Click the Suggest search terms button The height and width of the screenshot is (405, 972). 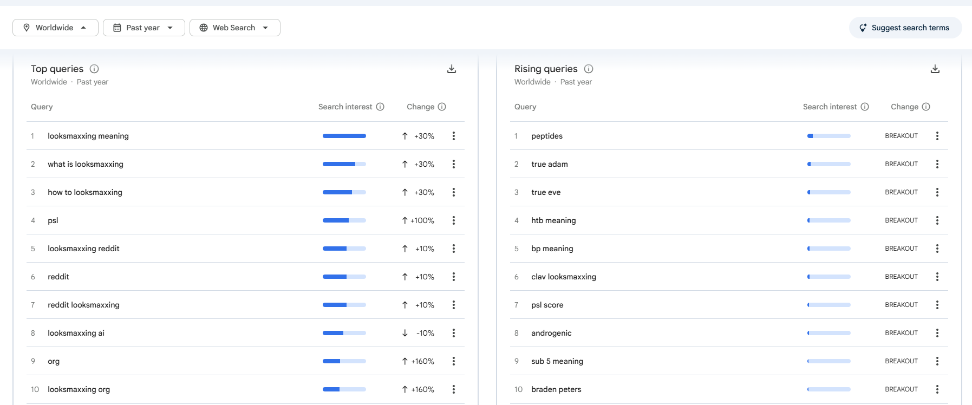click(x=905, y=28)
